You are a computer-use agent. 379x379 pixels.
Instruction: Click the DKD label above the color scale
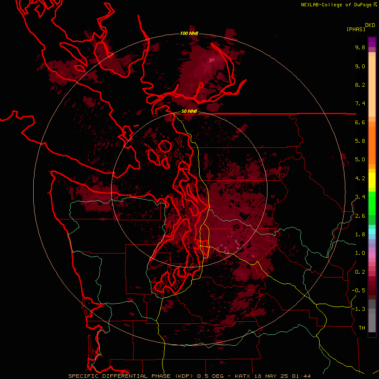tap(370, 25)
